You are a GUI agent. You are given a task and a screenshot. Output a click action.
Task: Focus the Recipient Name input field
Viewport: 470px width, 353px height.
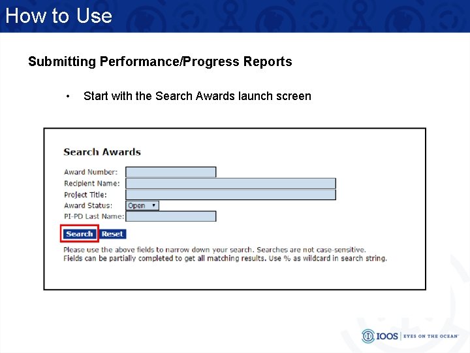[231, 184]
